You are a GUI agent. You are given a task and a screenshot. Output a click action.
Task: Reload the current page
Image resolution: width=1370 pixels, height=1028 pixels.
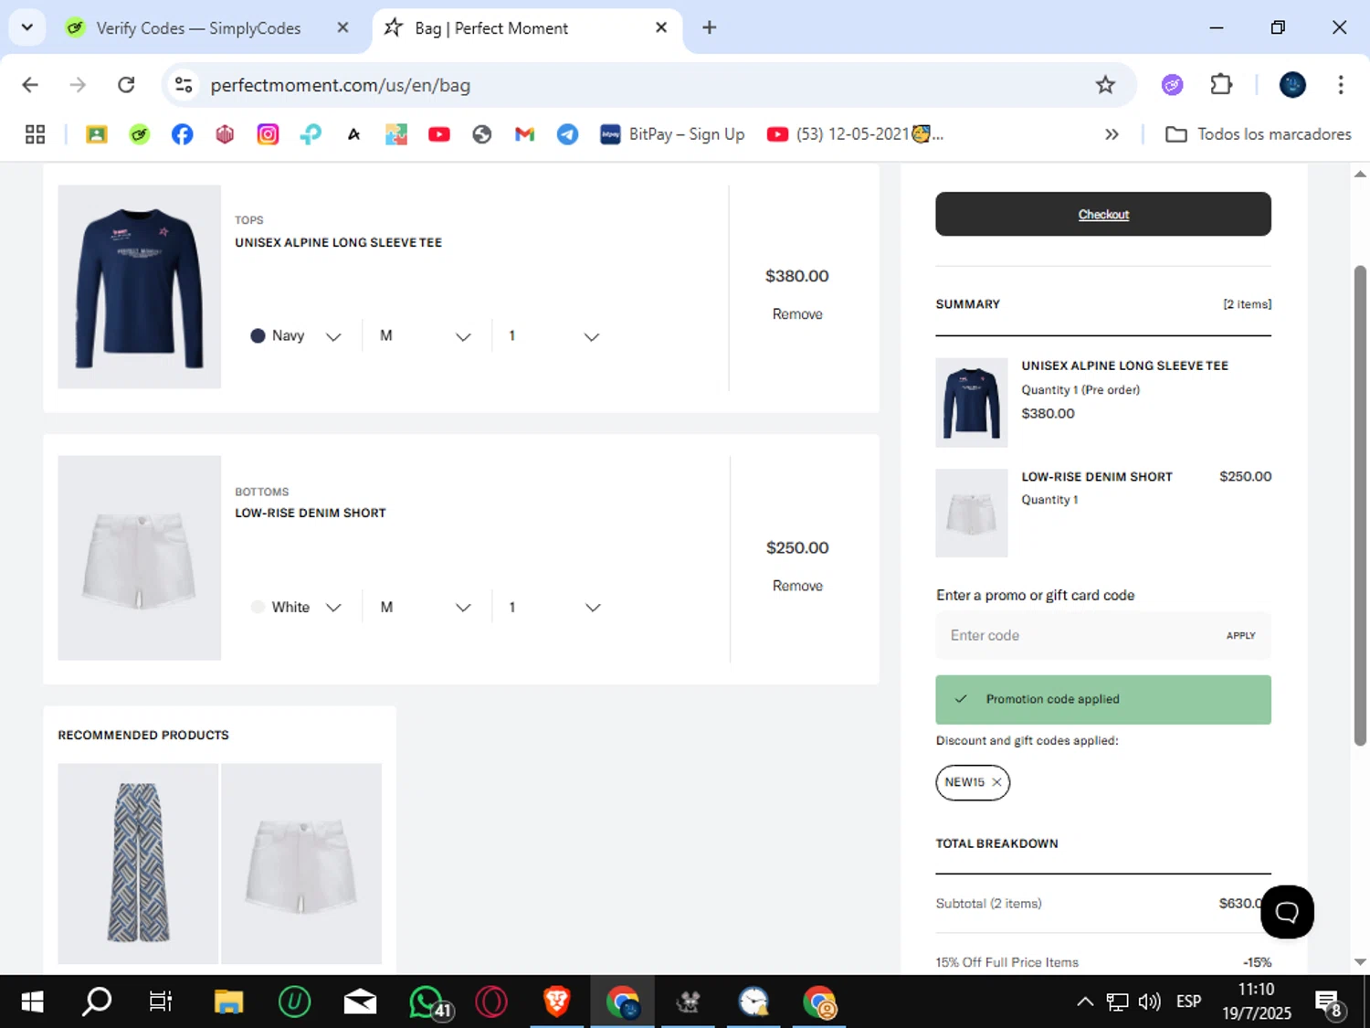click(x=126, y=85)
